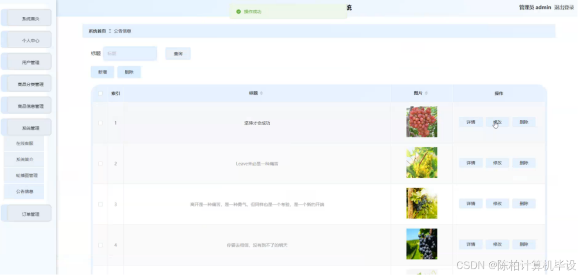Click 修改 for 坚持才会成功 row

pos(497,122)
